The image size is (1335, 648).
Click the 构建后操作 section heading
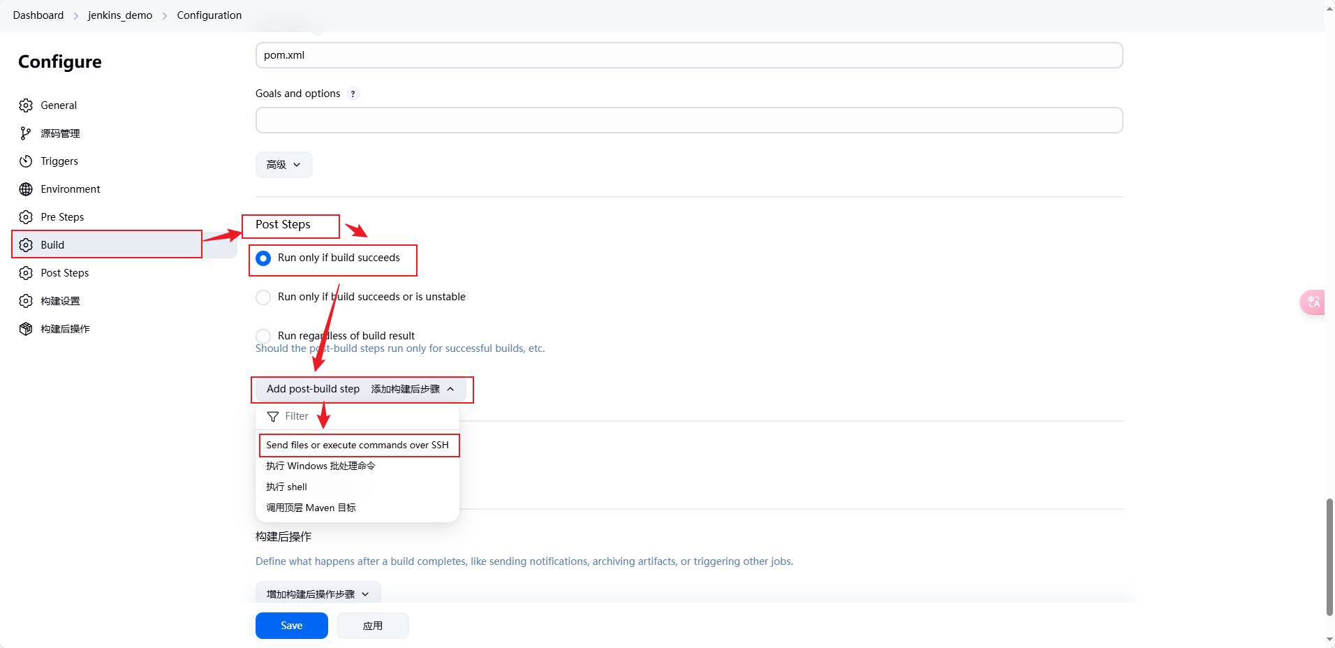(x=283, y=536)
